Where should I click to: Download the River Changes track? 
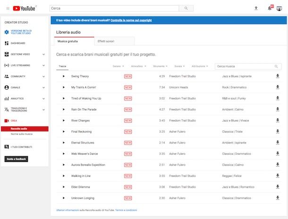tap(278, 120)
